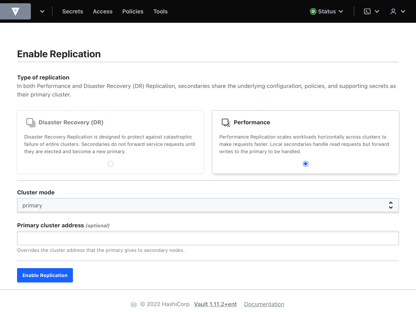Click the Primary cluster address input field
Image resolution: width=416 pixels, height=312 pixels.
point(208,238)
